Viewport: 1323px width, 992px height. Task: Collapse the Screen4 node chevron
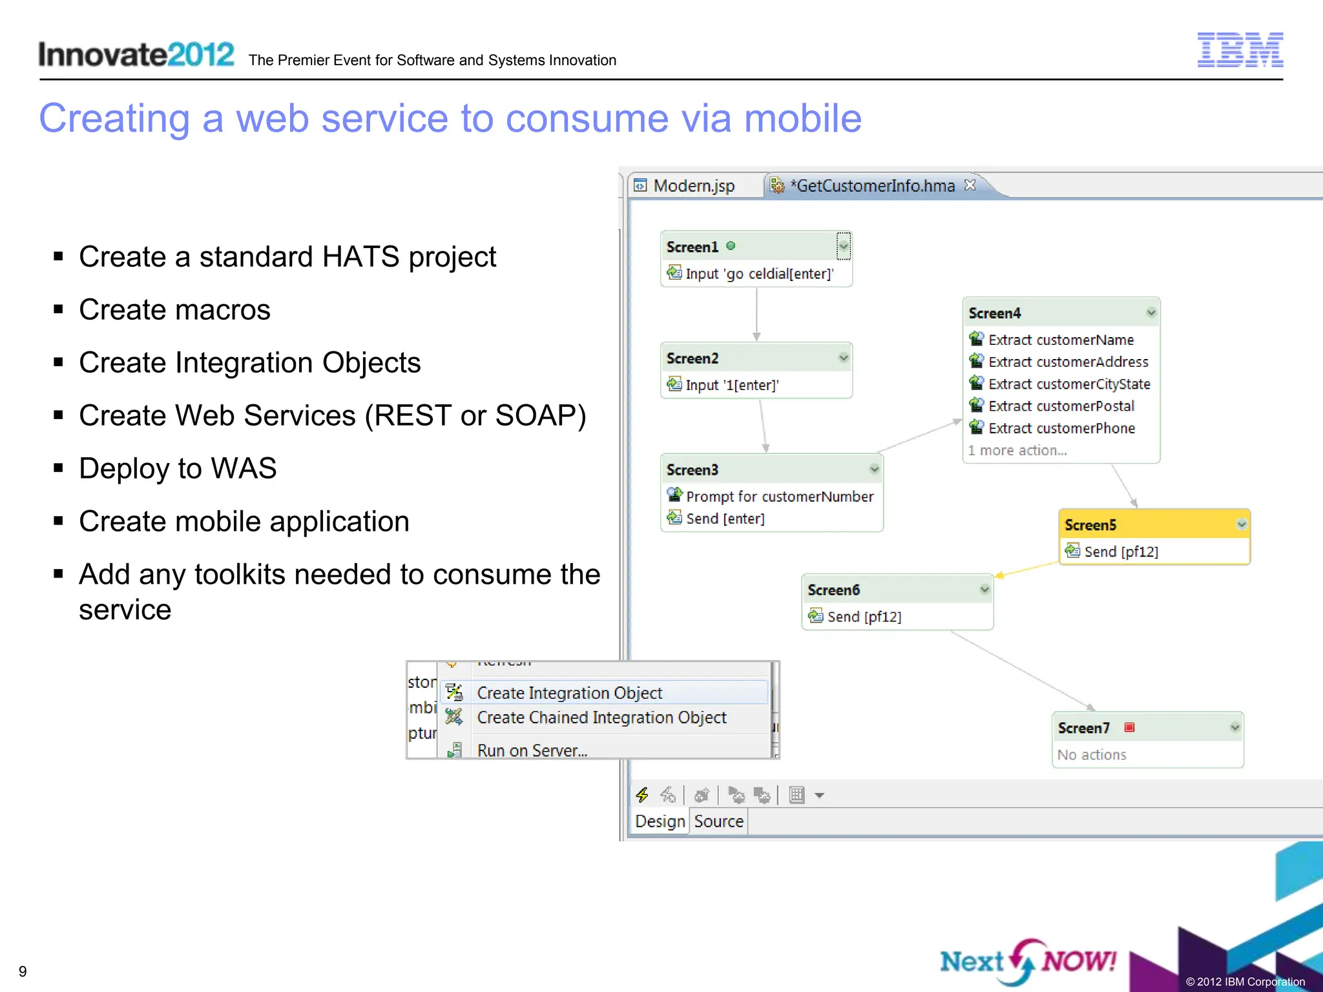(x=1151, y=313)
